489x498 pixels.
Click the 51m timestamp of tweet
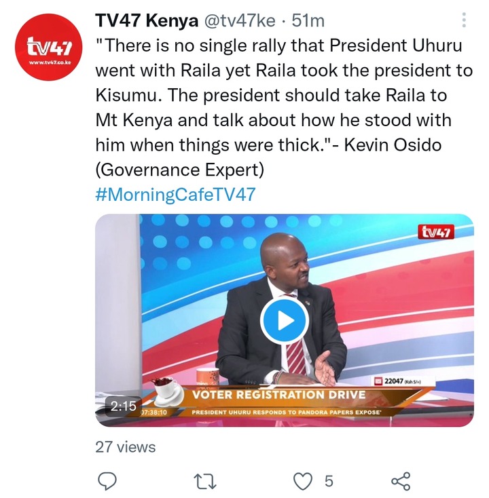tap(308, 21)
